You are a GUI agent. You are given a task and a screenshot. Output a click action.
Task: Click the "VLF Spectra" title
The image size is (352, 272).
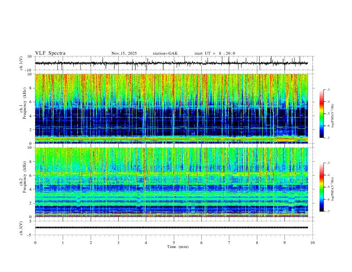[x=50, y=53]
